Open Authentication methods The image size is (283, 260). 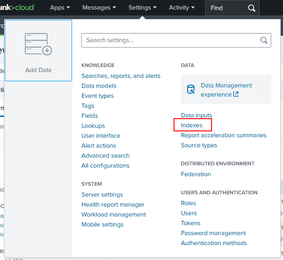[214, 243]
